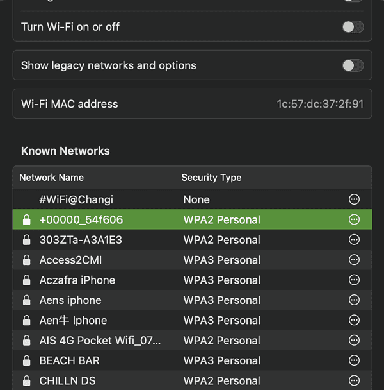This screenshot has height=390, width=384.
Task: Open ellipsis menu for BEACH BAR
Action: [x=354, y=360]
